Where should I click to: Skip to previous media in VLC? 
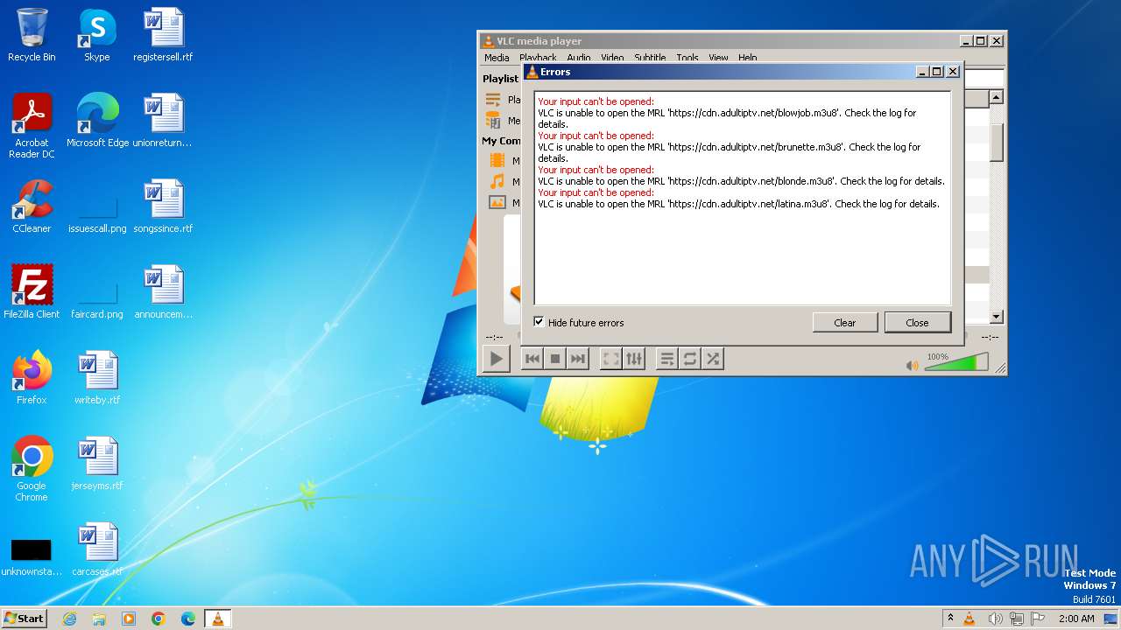[x=532, y=358]
